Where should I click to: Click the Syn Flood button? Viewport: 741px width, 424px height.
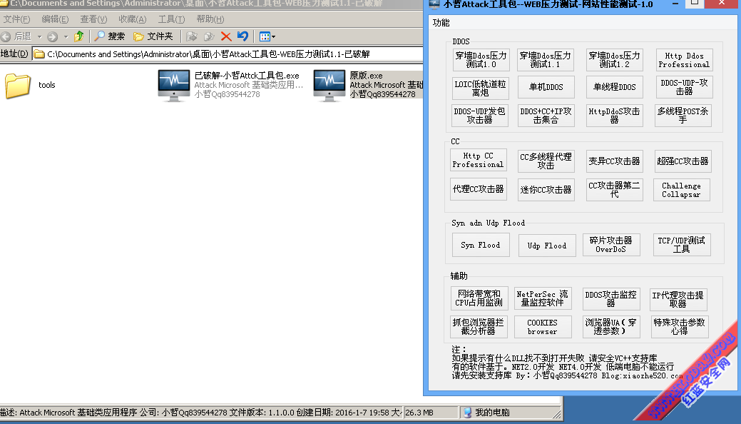481,245
